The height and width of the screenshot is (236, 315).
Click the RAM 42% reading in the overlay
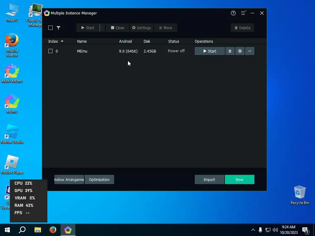point(24,206)
